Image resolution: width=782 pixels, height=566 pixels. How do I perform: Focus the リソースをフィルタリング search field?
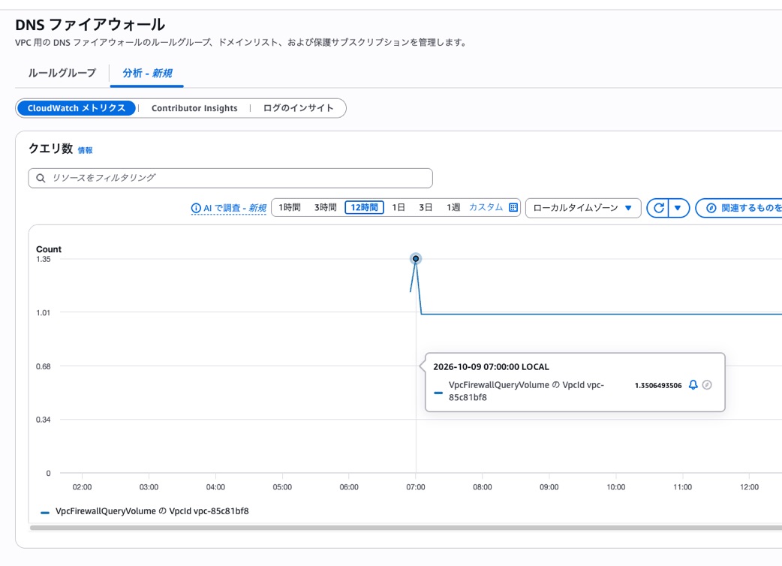pos(230,178)
